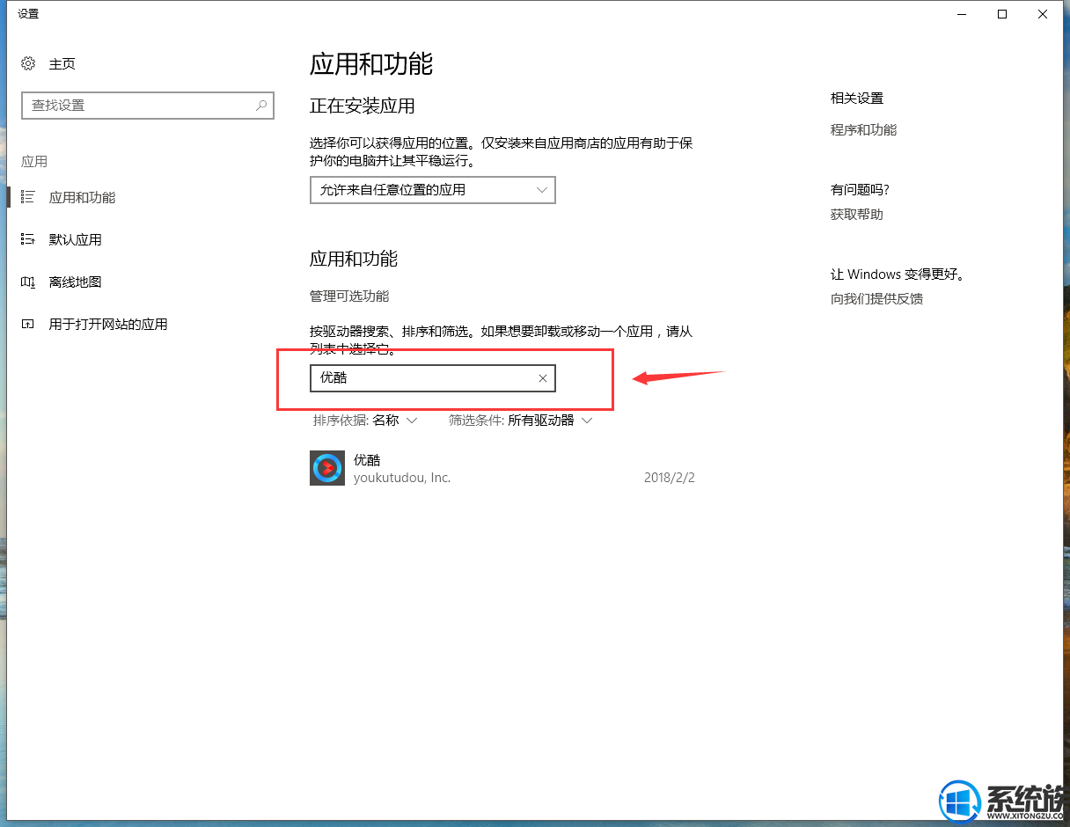Click the search magnifier in Find a setting
Screen dimensions: 1070x827
(261, 105)
